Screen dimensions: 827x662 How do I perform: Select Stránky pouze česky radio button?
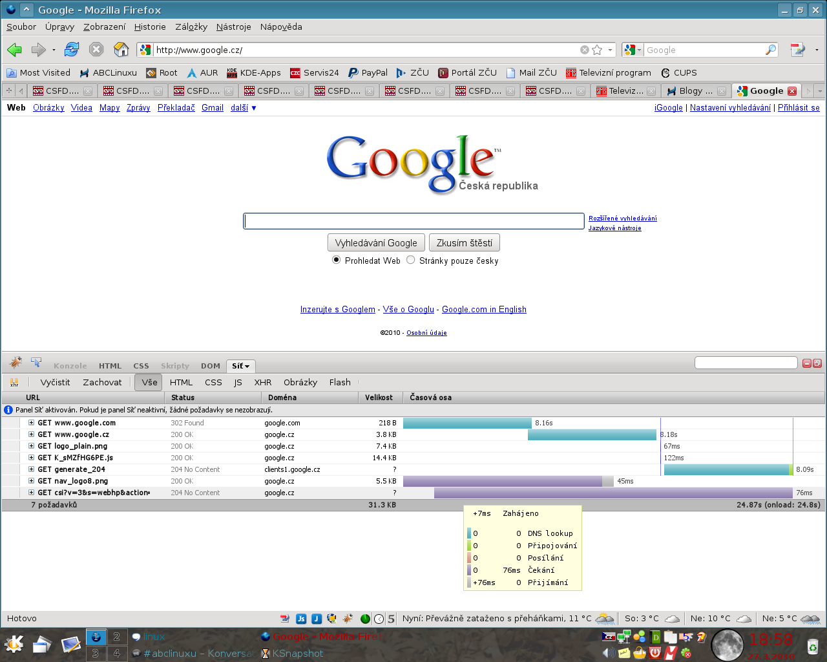point(410,260)
